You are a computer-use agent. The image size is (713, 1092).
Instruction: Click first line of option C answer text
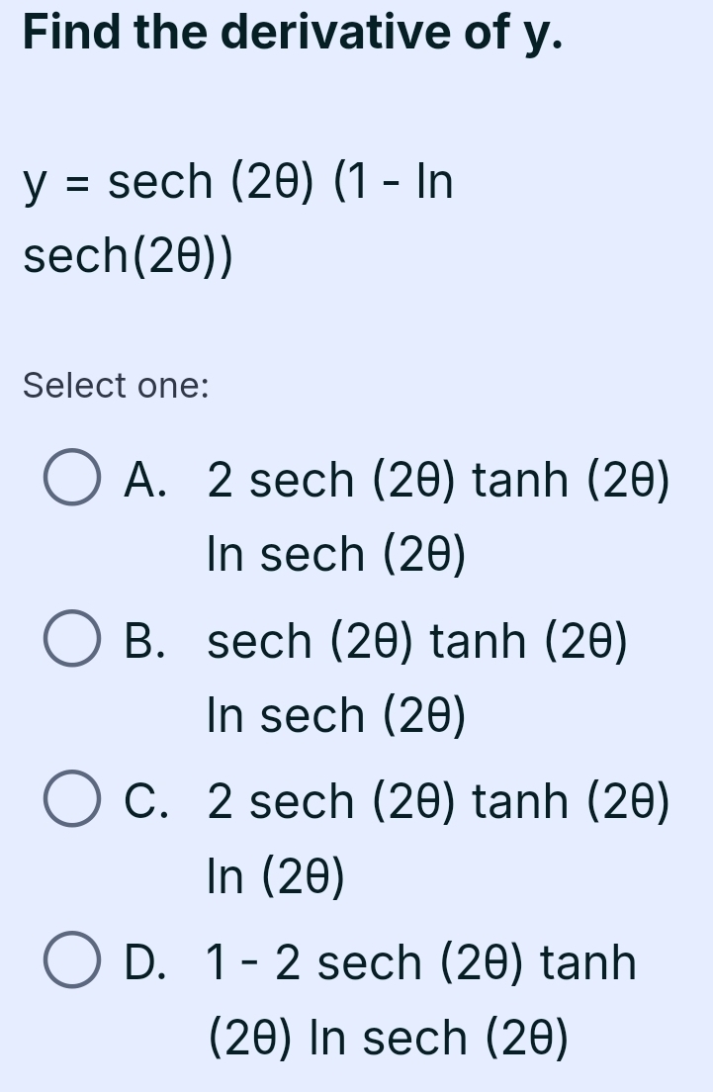pyautogui.click(x=439, y=801)
